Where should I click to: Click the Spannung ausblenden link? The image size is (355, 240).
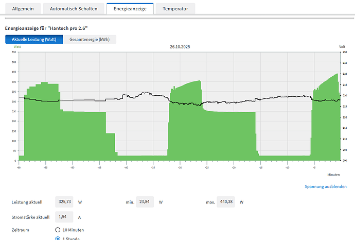325,186
